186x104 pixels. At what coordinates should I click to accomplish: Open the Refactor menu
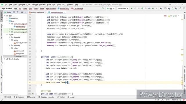click(x=42, y=5)
